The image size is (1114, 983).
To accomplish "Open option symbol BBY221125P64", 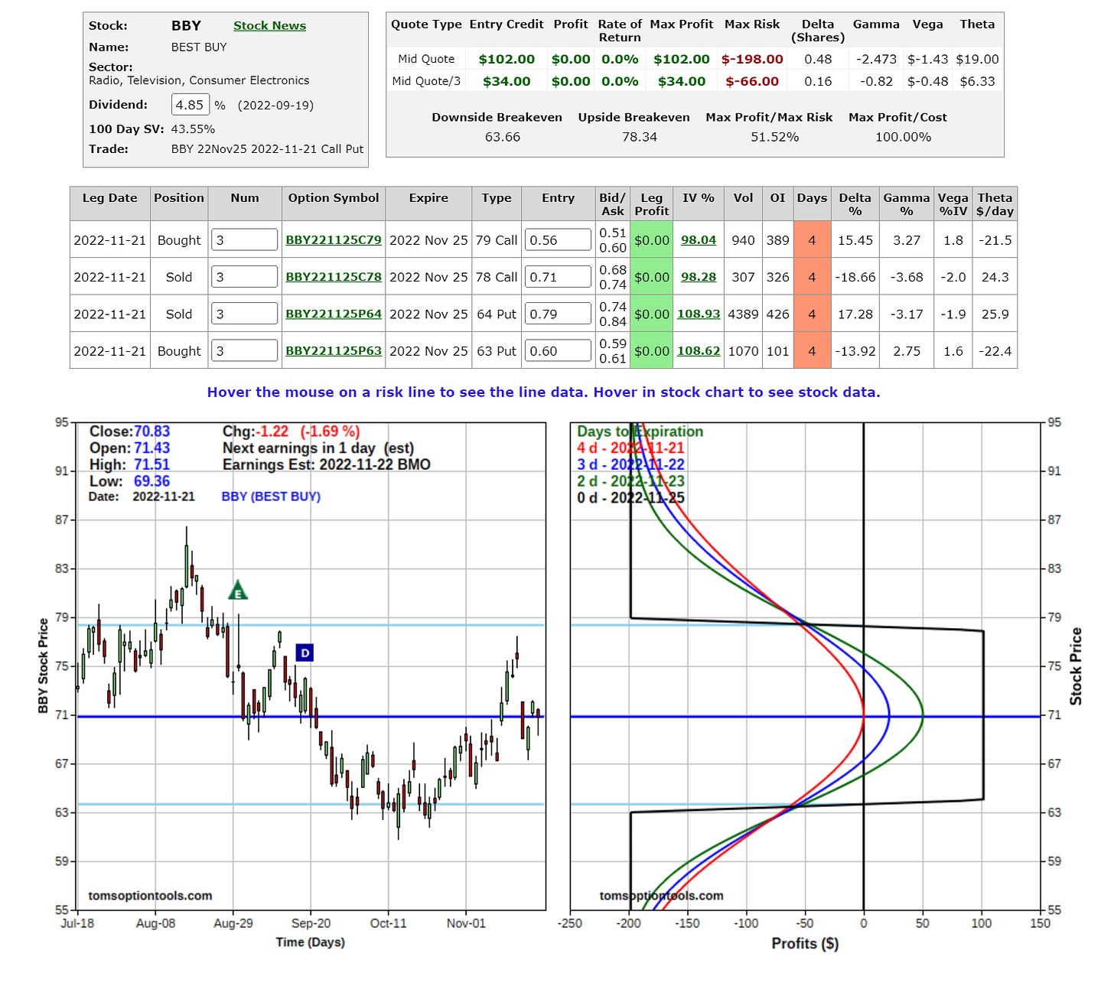I will pos(334,314).
